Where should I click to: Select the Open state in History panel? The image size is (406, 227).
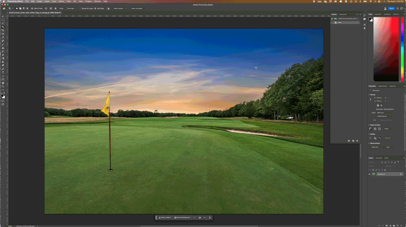pos(345,23)
